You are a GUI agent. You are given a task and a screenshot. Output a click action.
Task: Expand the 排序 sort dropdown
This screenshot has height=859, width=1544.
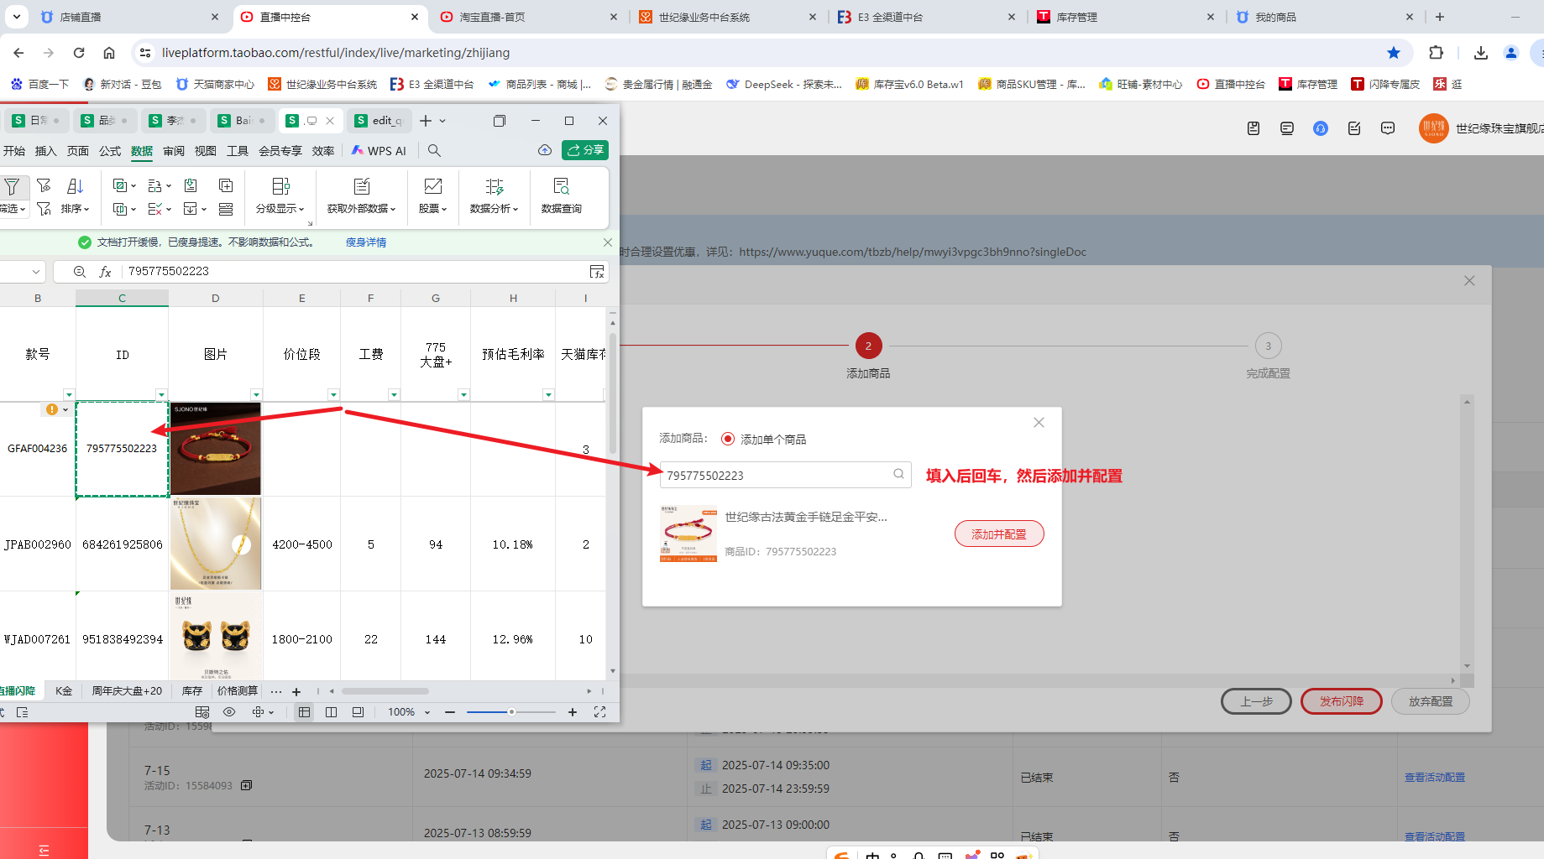point(75,209)
